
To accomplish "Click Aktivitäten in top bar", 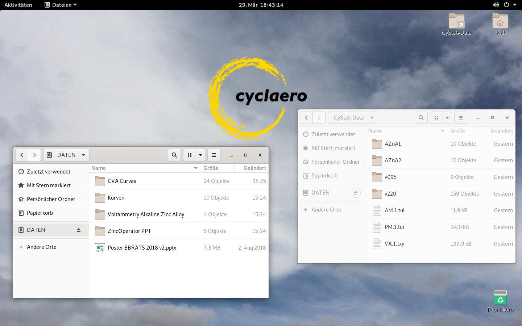I will click(18, 5).
